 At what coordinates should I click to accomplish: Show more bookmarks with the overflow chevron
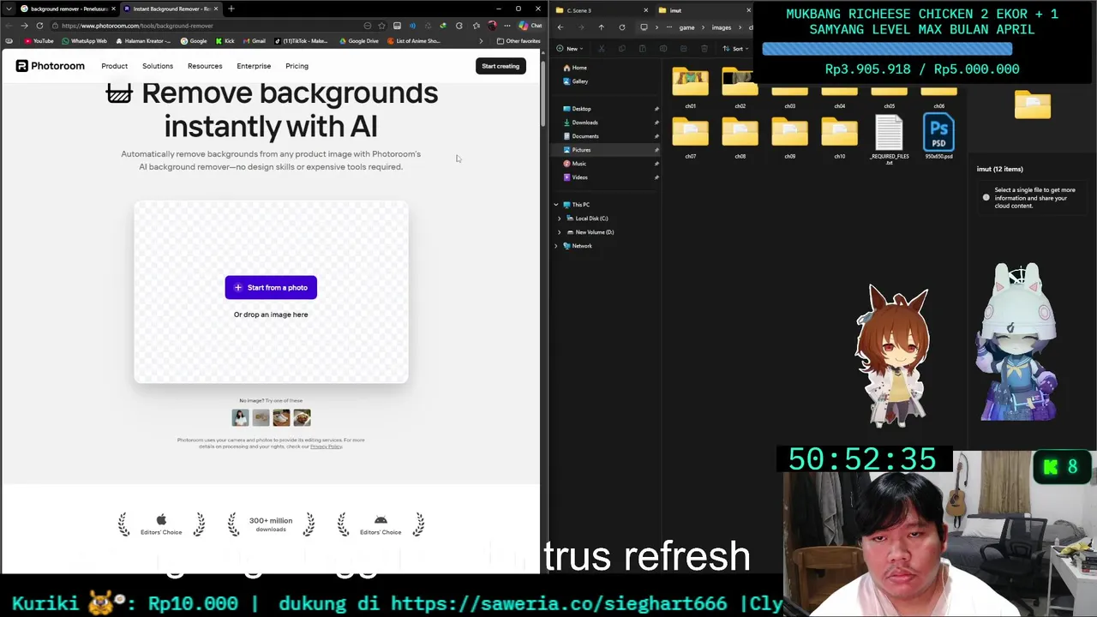click(x=480, y=41)
